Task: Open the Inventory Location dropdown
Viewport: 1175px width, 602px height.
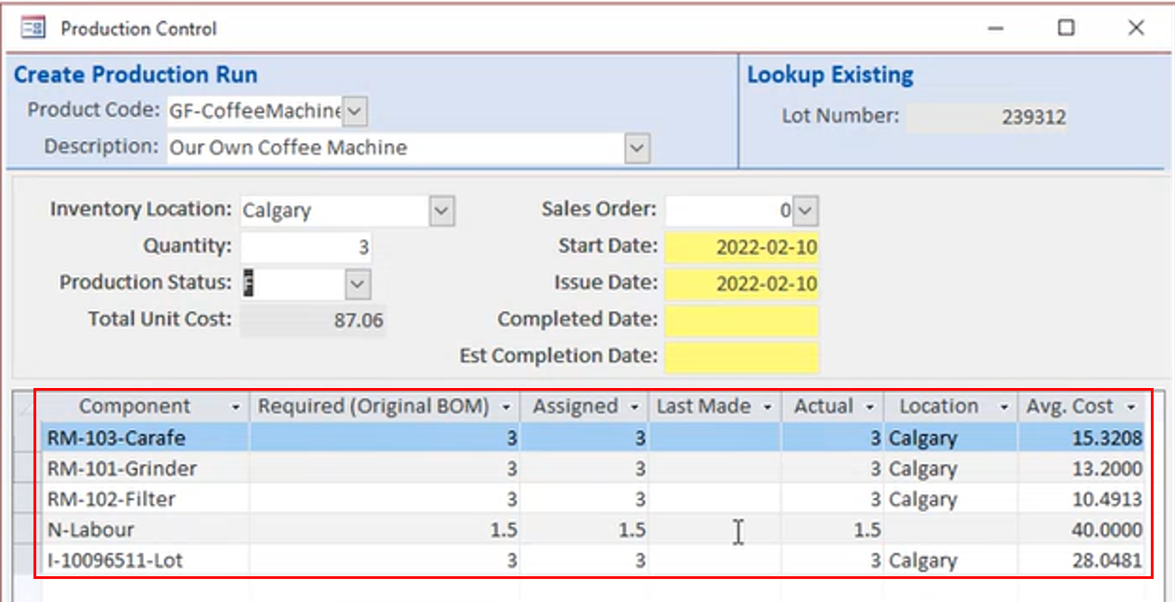Action: 442,211
